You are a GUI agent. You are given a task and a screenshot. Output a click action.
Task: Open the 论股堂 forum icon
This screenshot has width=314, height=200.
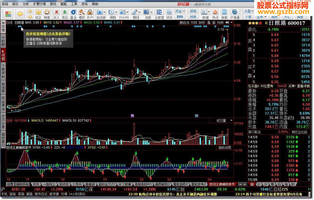click(x=159, y=14)
